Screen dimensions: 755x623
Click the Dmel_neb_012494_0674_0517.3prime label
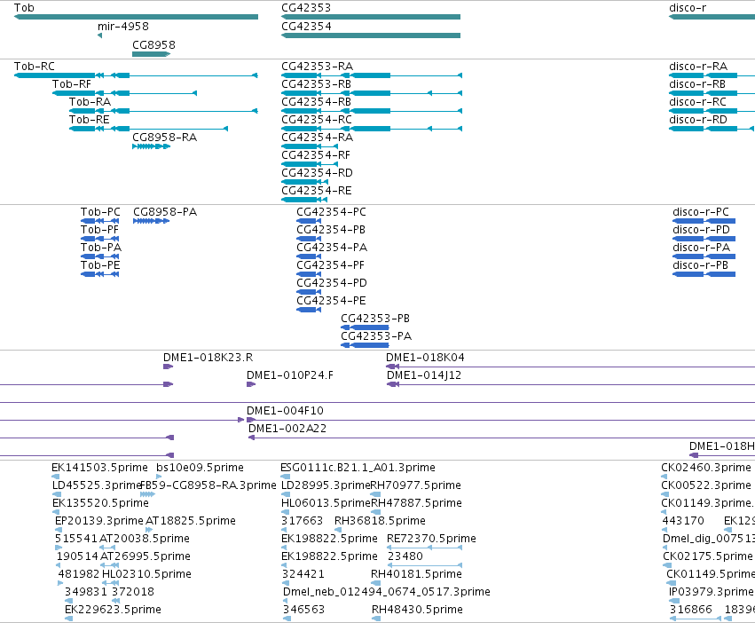[387, 592]
